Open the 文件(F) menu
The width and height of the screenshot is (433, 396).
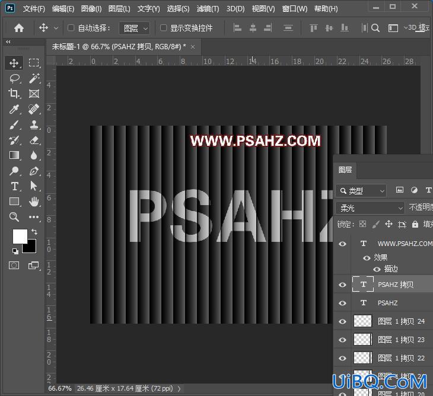pyautogui.click(x=34, y=9)
